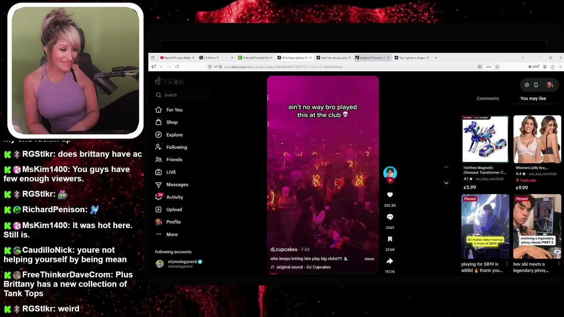Image resolution: width=564 pixels, height=317 pixels.
Task: Click the phone app icon in the top-right pill
Action: (536, 85)
